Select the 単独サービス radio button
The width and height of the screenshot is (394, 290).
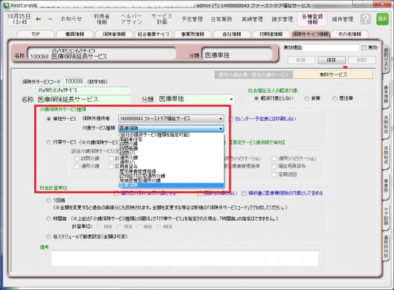49,119
